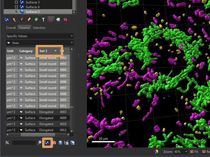Switch to the Overall tab
The height and width of the screenshot is (157, 210).
11,28
